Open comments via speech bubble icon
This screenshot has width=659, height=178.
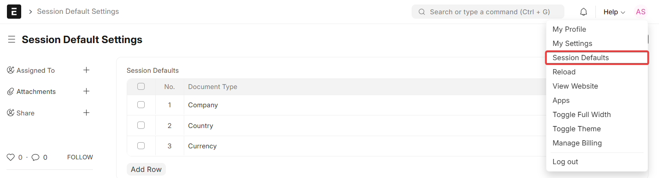point(35,157)
